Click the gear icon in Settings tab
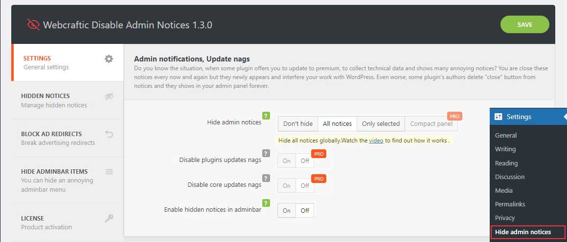Screen dimensions: 567x242 (x=109, y=59)
